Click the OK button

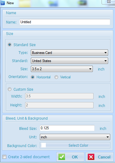tap(70, 157)
